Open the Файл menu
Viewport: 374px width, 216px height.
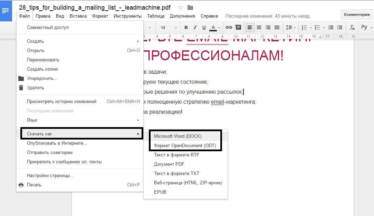24,16
